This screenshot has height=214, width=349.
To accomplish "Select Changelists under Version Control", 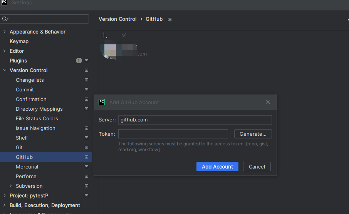I will [30, 80].
